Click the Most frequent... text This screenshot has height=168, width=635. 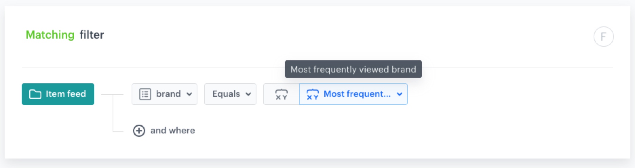point(357,94)
